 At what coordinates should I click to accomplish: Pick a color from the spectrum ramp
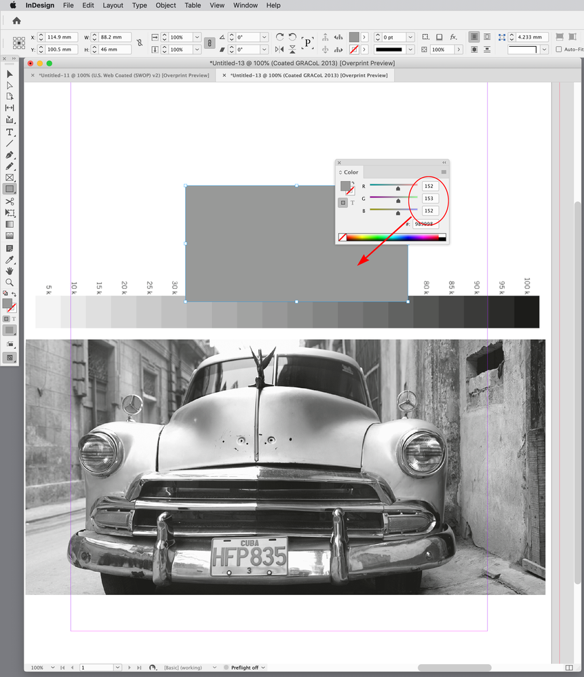click(390, 237)
